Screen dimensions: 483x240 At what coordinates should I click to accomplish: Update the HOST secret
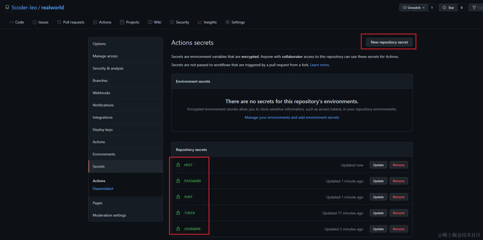click(x=378, y=165)
